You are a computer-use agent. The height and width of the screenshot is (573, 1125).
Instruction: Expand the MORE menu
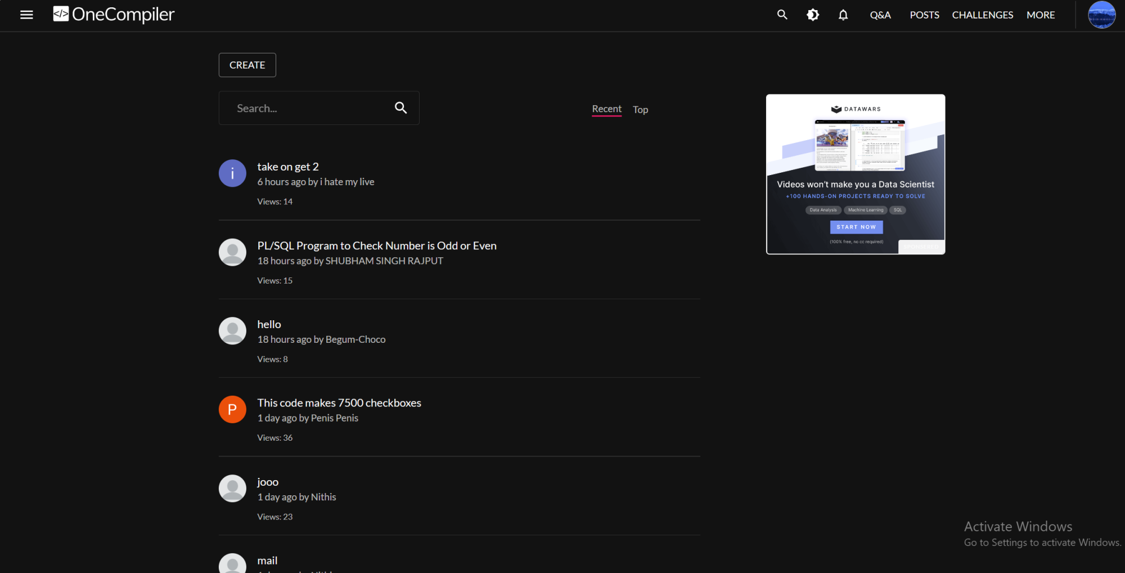click(1040, 15)
